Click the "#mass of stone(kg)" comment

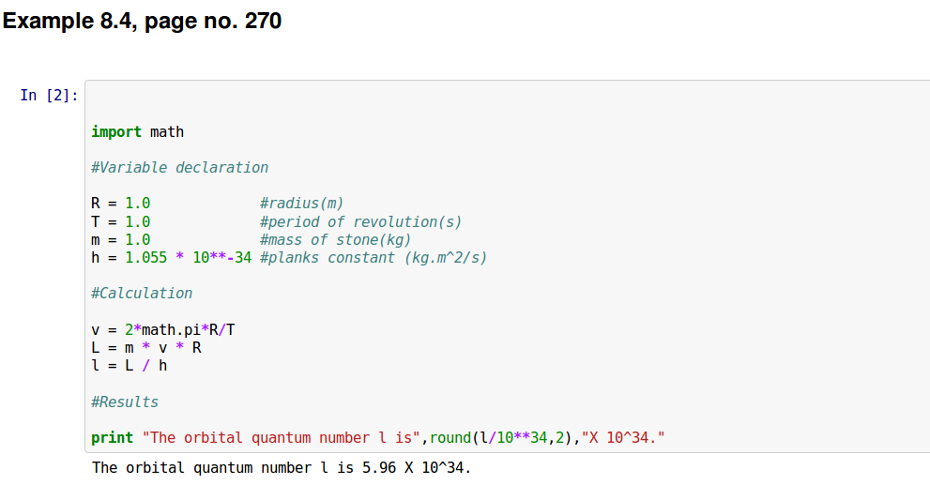pyautogui.click(x=335, y=239)
